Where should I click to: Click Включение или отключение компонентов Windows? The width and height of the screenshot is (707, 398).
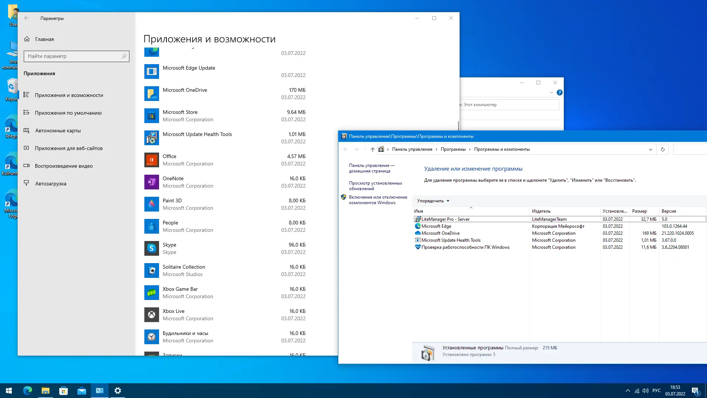(378, 200)
